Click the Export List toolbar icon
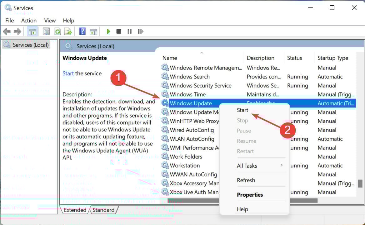Image resolution: width=365 pixels, height=225 pixels. (x=68, y=31)
